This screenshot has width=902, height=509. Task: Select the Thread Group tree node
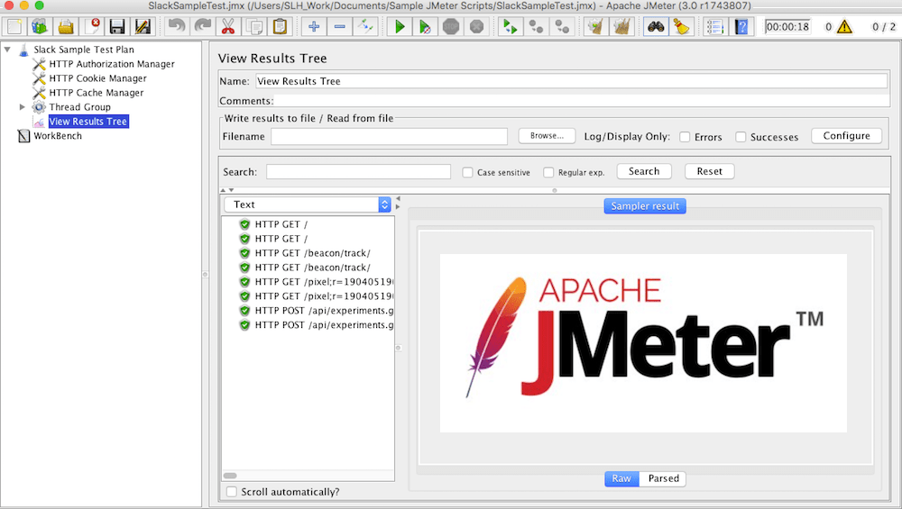79,107
